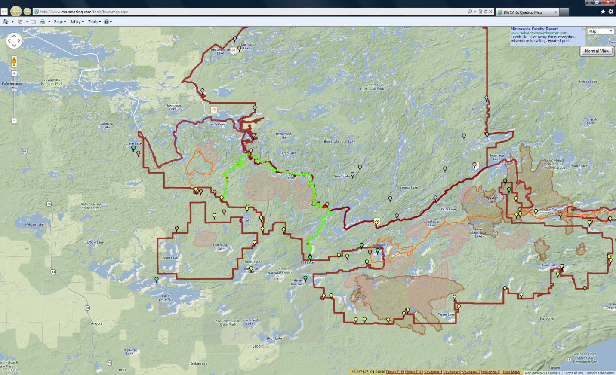Open the Fisher F-31 map link
616x375 pixels.
coord(414,372)
